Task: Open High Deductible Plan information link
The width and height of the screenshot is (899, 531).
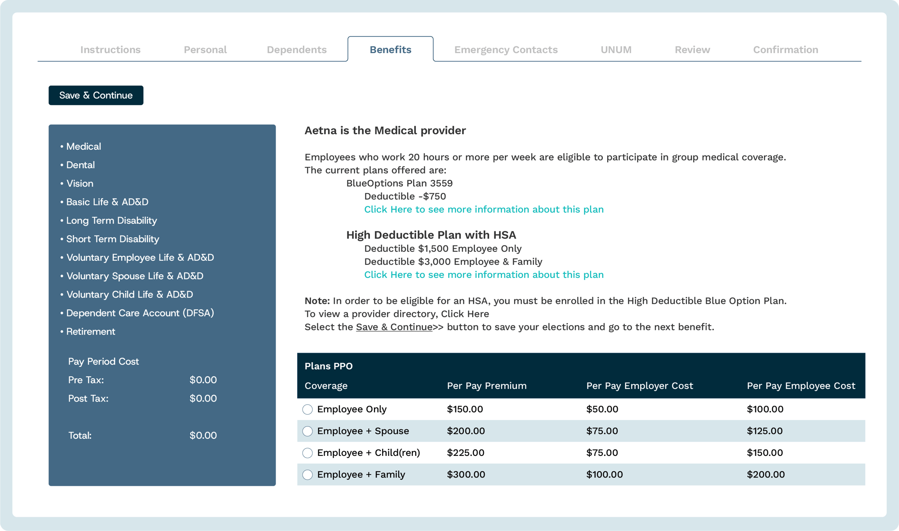Action: click(484, 275)
